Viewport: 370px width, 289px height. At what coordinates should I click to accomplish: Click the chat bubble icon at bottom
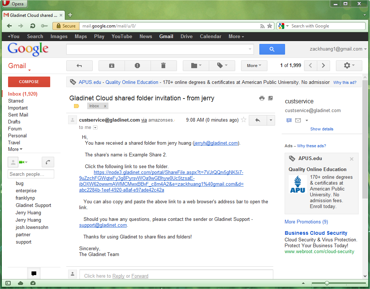[34, 274]
